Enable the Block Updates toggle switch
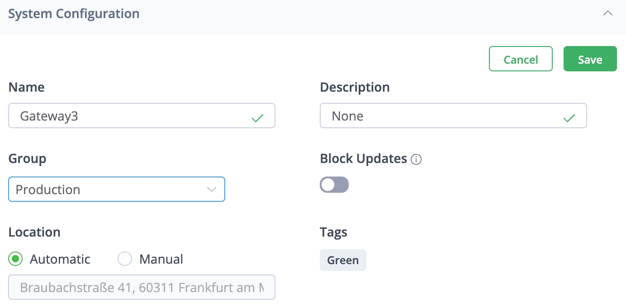The height and width of the screenshot is (307, 626). pyautogui.click(x=334, y=185)
